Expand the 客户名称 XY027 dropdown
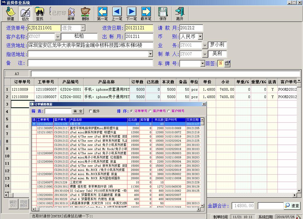Screen dimensions: 303x219 58,36
